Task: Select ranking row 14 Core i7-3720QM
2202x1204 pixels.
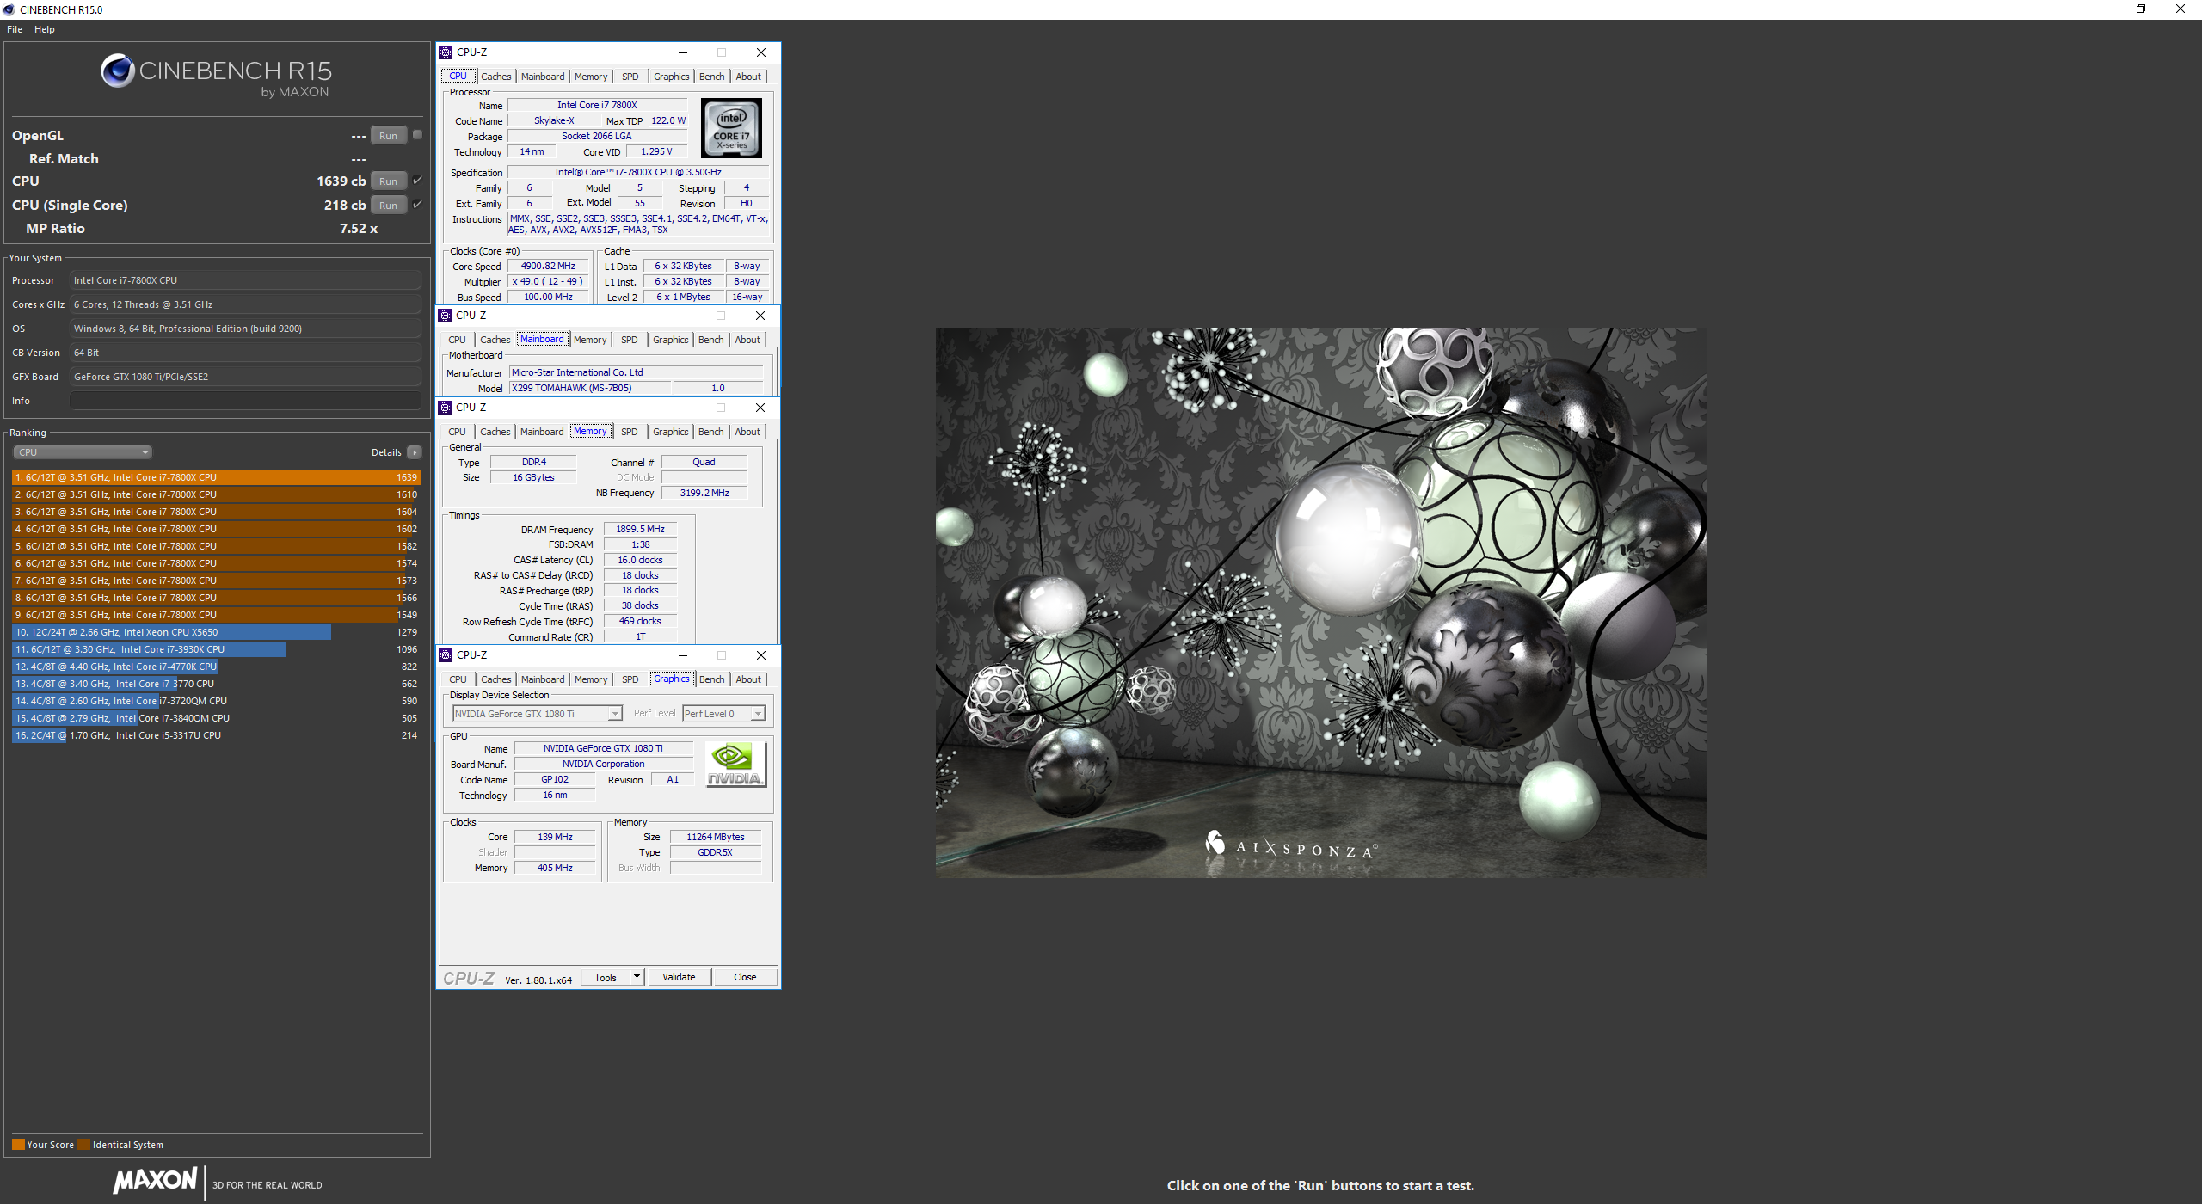Action: click(216, 701)
